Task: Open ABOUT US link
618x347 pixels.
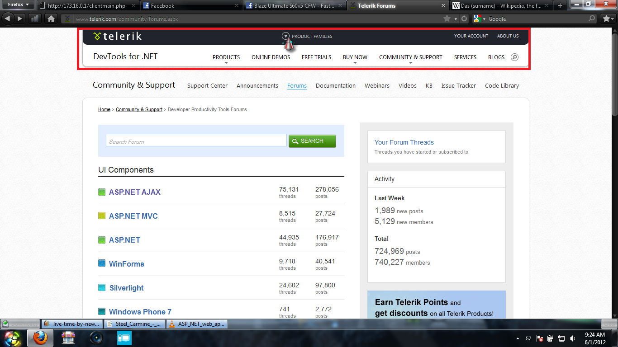Action: pyautogui.click(x=508, y=36)
